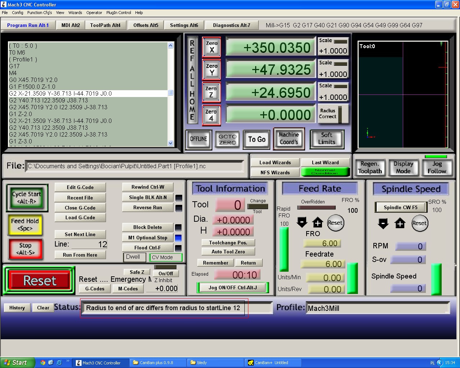This screenshot has width=460, height=368.
Task: Click the To Go button
Action: 257,139
